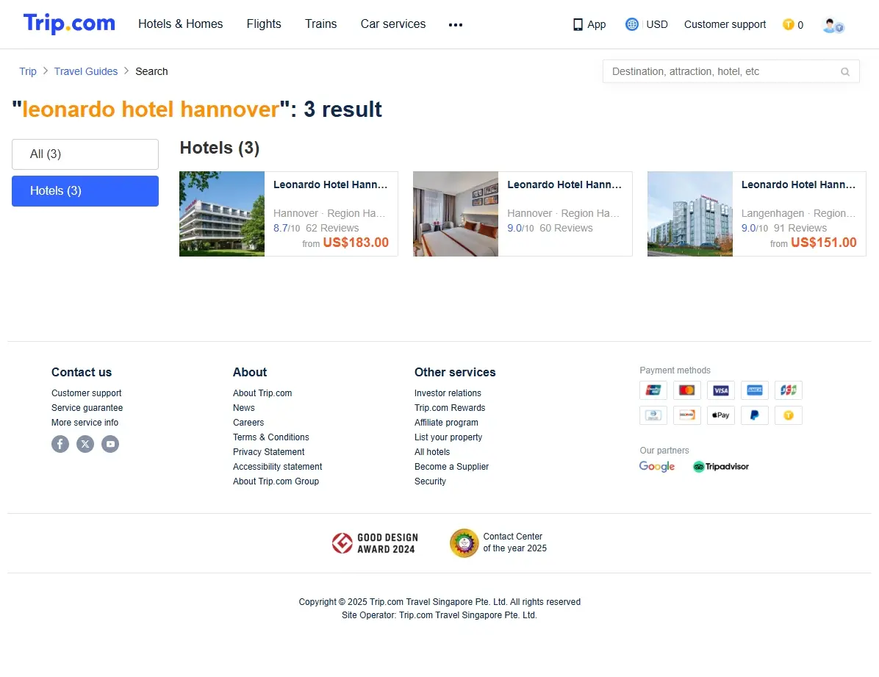Image resolution: width=879 pixels, height=677 pixels.
Task: Click the App phone icon in header
Action: pyautogui.click(x=578, y=25)
